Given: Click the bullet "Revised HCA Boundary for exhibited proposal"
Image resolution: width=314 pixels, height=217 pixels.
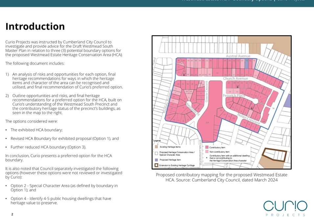Looking at the screenshot, I should (x=65, y=139).
